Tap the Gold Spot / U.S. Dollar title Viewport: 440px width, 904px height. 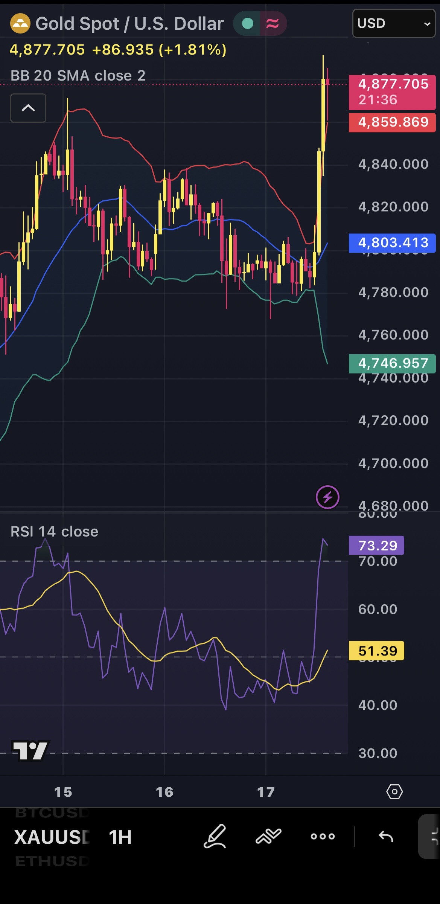(130, 24)
